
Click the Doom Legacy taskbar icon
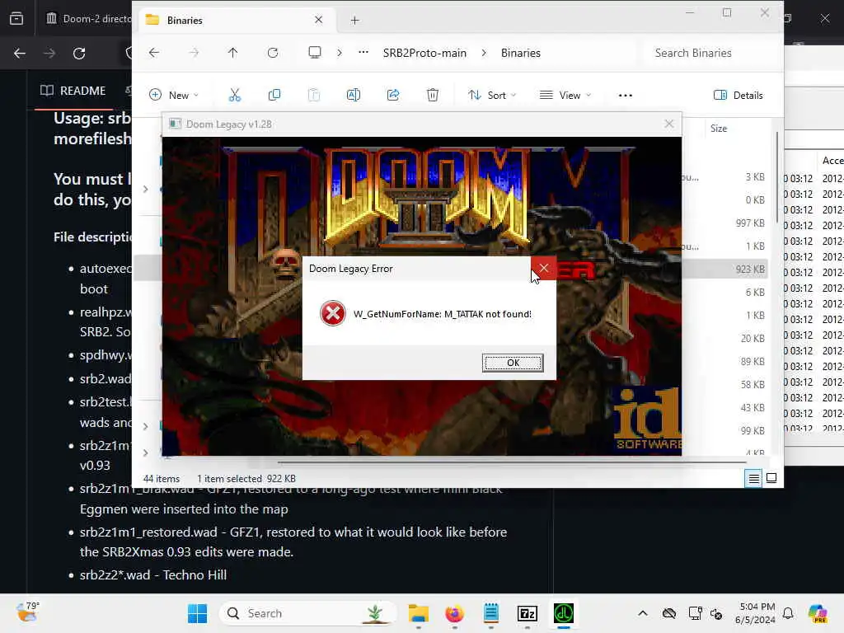[564, 613]
